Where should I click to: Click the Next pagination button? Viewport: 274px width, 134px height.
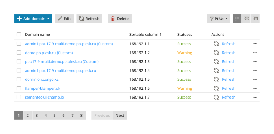(120, 115)
